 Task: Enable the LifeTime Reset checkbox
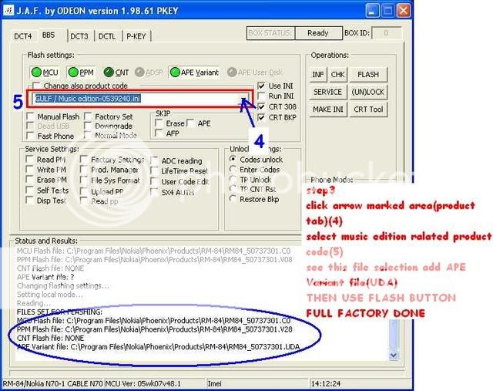(154, 171)
